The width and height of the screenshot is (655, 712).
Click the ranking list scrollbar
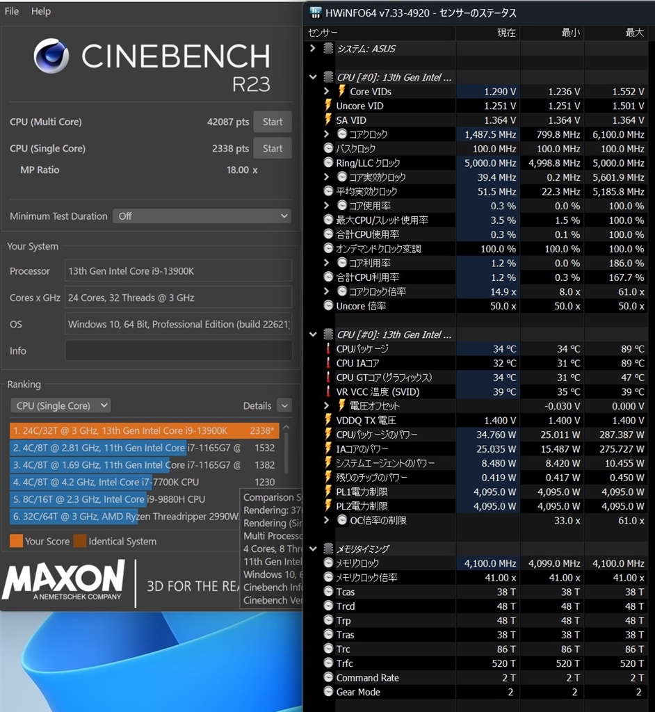click(286, 452)
